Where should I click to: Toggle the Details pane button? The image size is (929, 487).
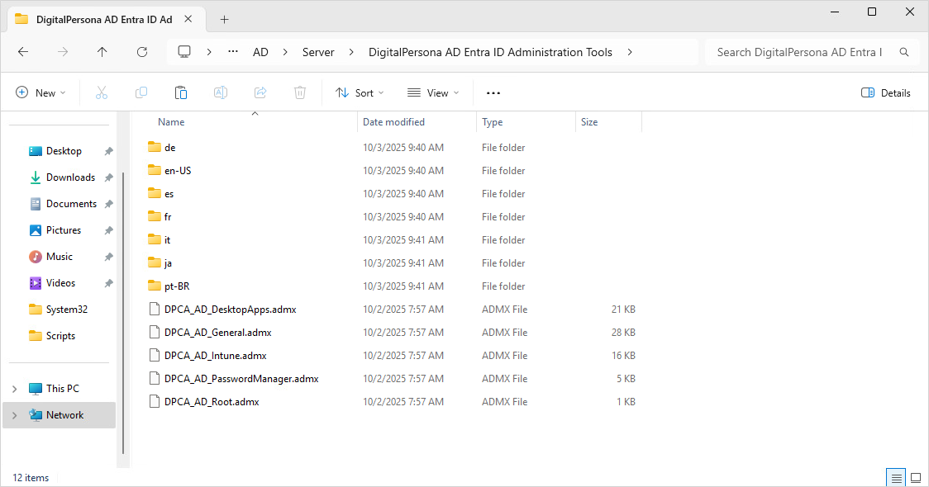point(886,93)
